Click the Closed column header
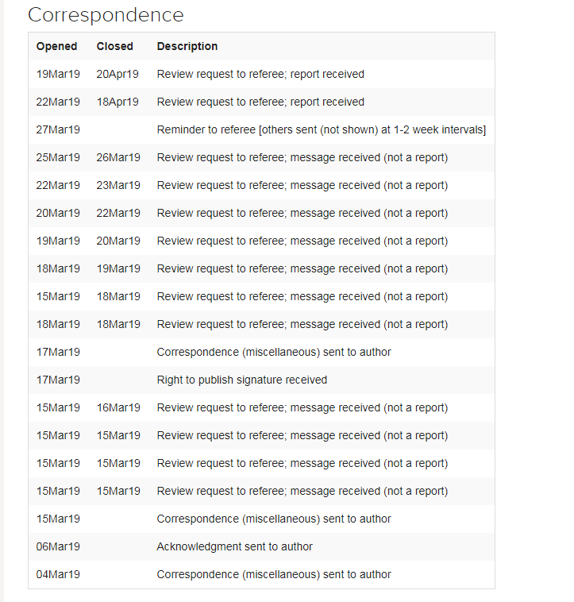This screenshot has width=574, height=602. (x=115, y=46)
